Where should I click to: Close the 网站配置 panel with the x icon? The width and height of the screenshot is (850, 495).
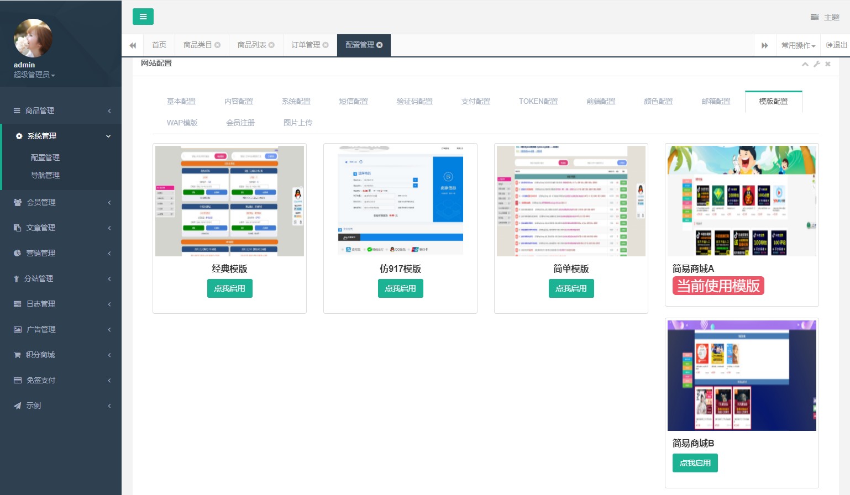click(828, 64)
